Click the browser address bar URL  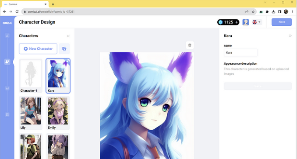point(51,12)
